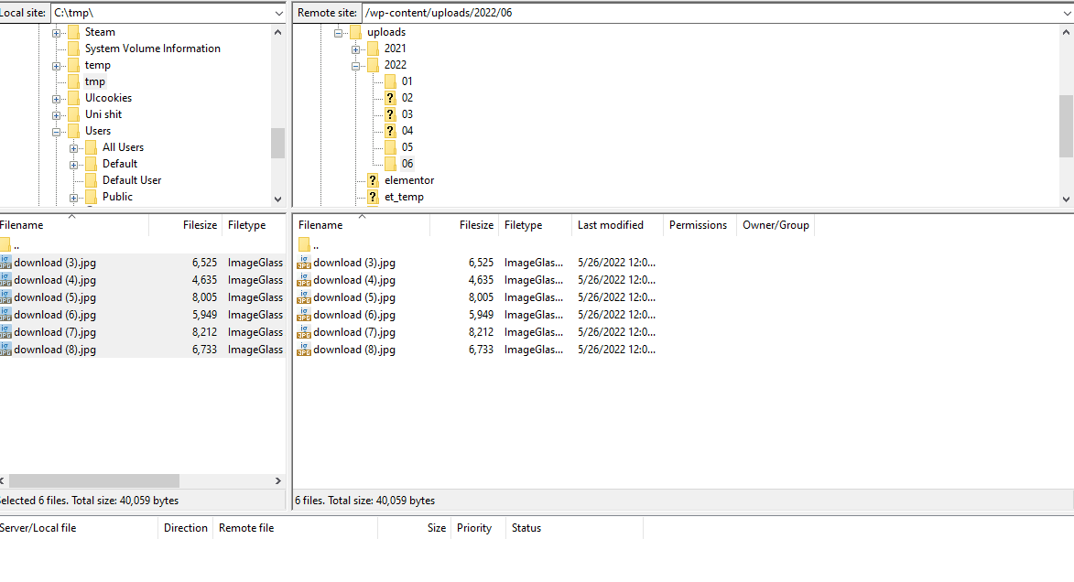
Task: Click local download (3).jpg file icon
Action: 5,263
